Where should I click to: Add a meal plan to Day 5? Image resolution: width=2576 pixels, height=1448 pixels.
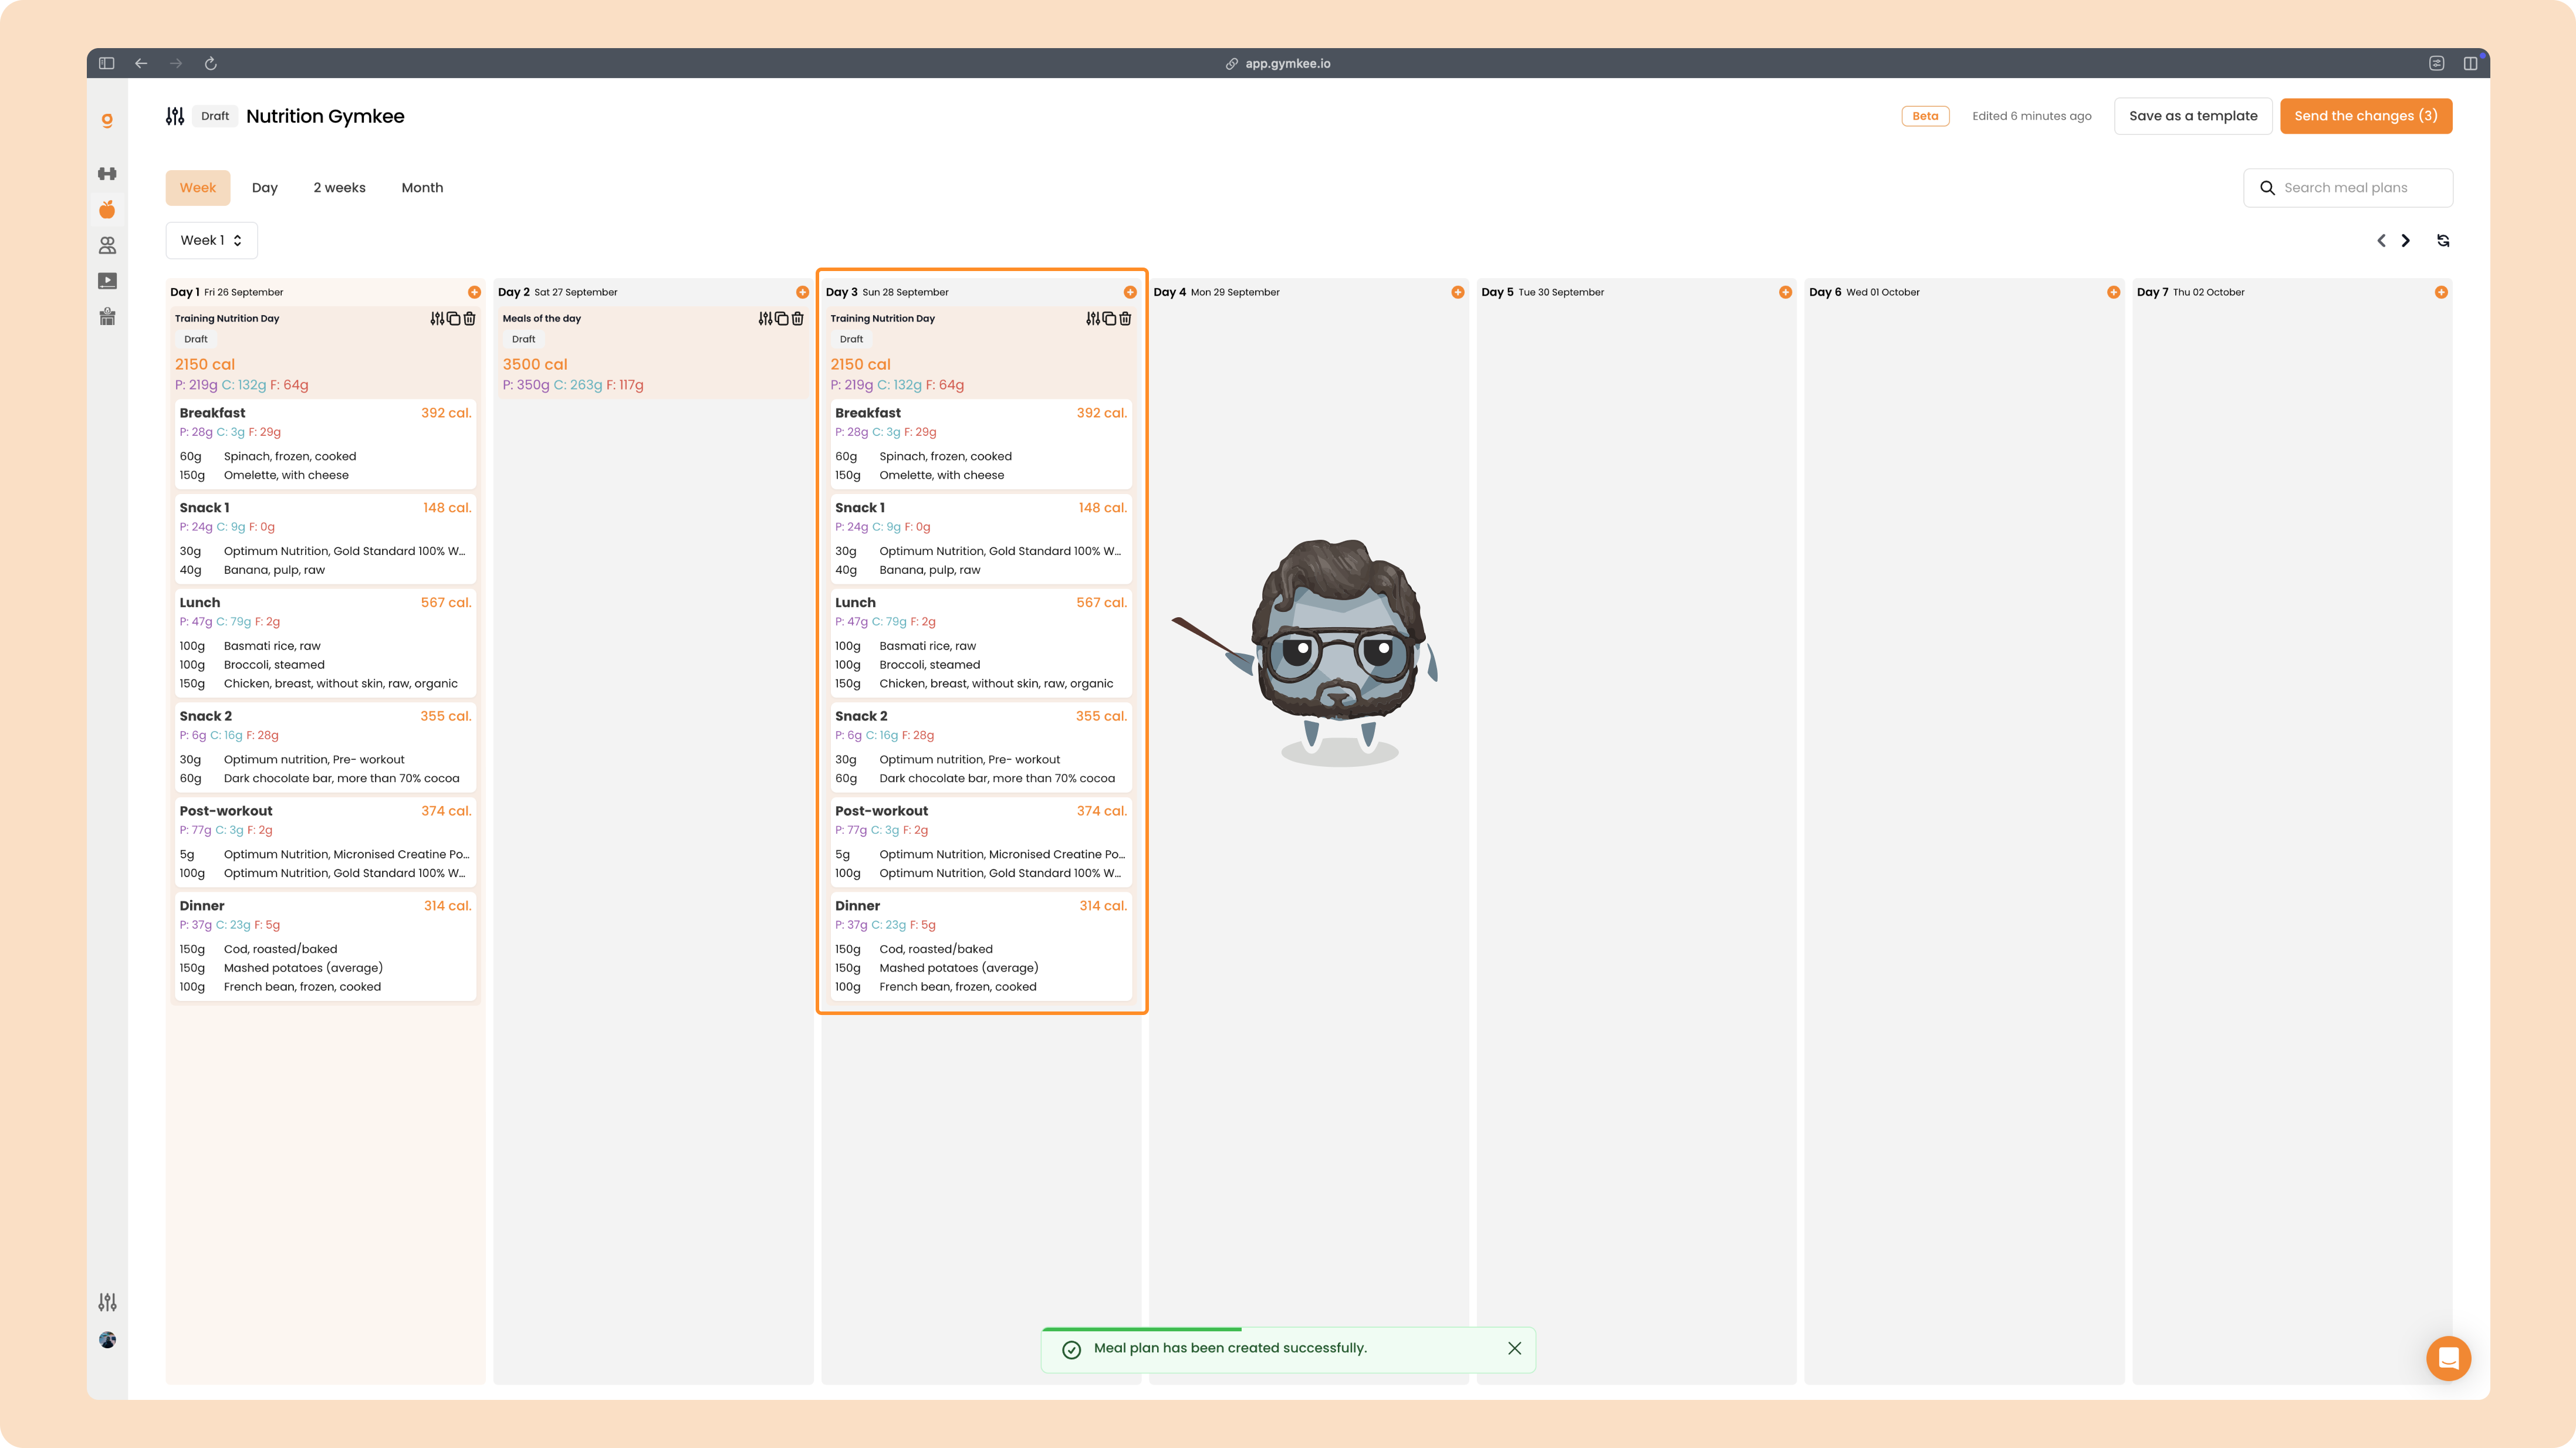tap(1785, 292)
